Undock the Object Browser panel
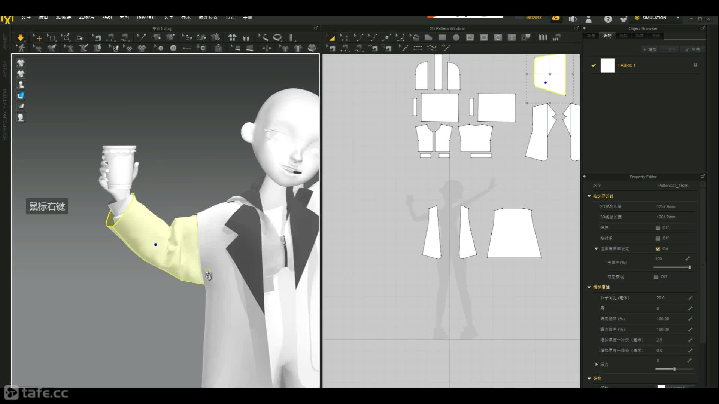Viewport: 719px width, 404px height. click(x=703, y=28)
